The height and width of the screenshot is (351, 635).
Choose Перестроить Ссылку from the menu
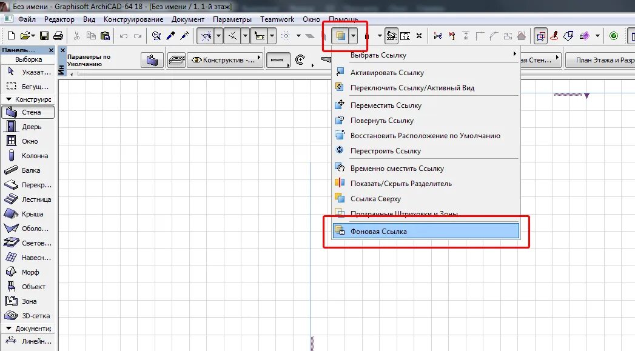(426, 151)
